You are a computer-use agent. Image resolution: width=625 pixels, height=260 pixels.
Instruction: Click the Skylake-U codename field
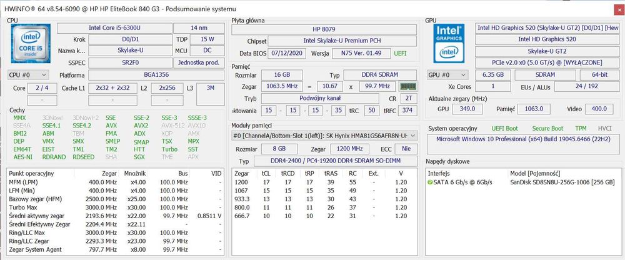coord(130,51)
